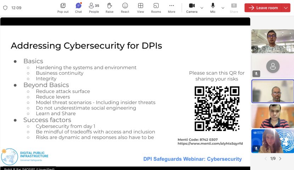Open the React emoji options
The width and height of the screenshot is (294, 170).
click(125, 8)
